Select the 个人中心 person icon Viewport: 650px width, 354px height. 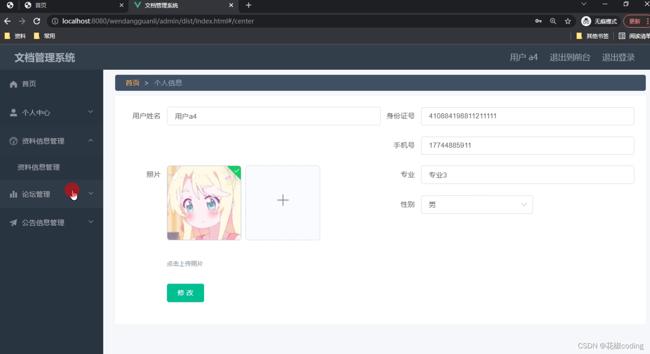13,112
